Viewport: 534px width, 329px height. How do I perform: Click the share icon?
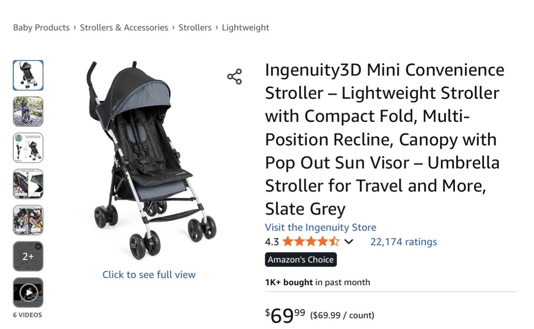[x=236, y=77]
